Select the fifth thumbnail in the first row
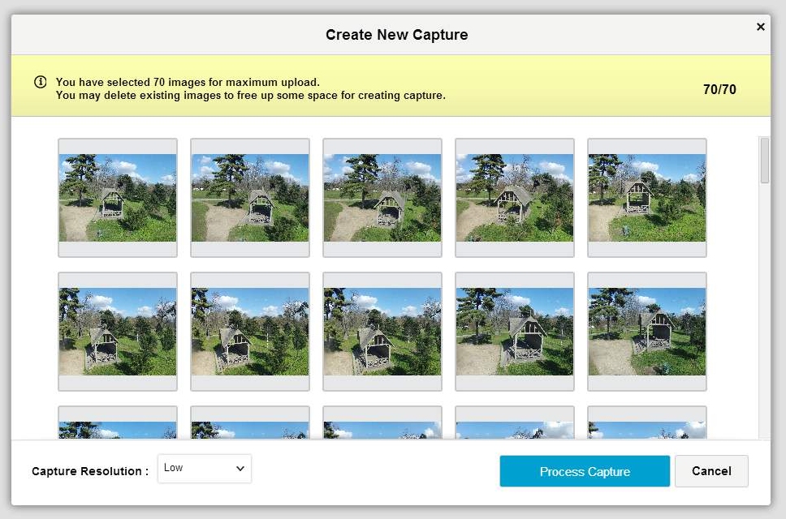The width and height of the screenshot is (786, 519). 647,198
